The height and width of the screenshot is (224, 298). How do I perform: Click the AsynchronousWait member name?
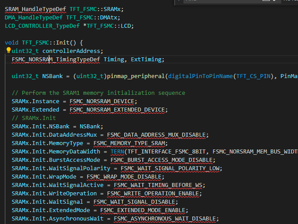tap(76, 219)
